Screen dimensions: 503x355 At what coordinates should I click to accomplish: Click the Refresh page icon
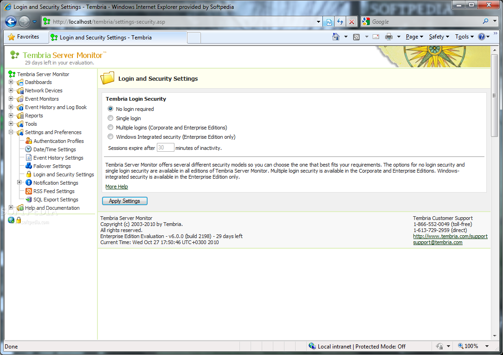pos(340,22)
